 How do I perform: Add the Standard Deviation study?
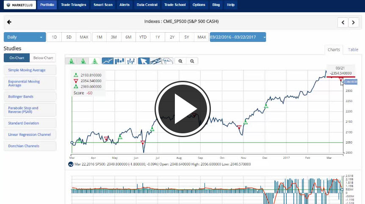(30, 123)
